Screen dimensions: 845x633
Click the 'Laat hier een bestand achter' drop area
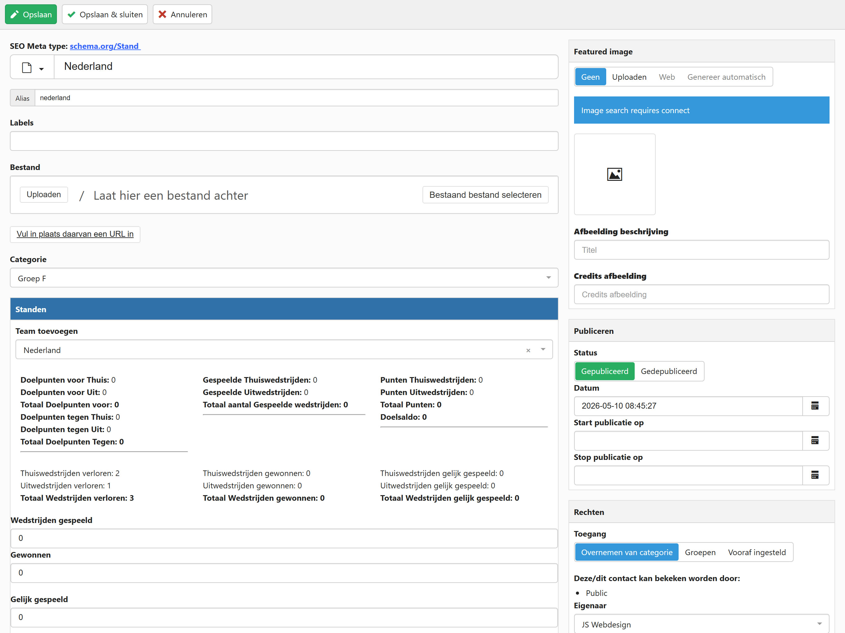coord(170,195)
